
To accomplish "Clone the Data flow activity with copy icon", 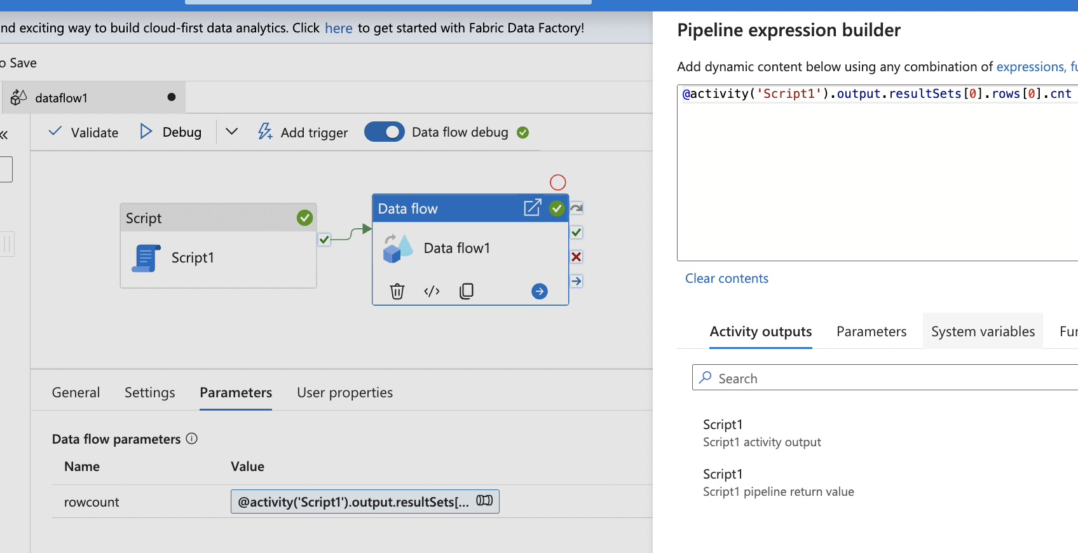I will (467, 291).
